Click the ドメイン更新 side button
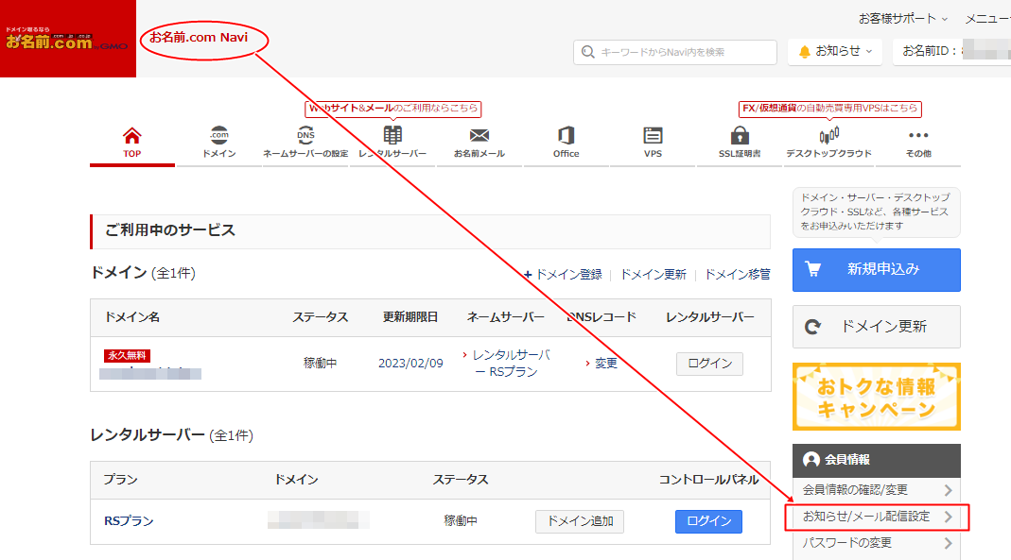The image size is (1011, 560). (877, 327)
